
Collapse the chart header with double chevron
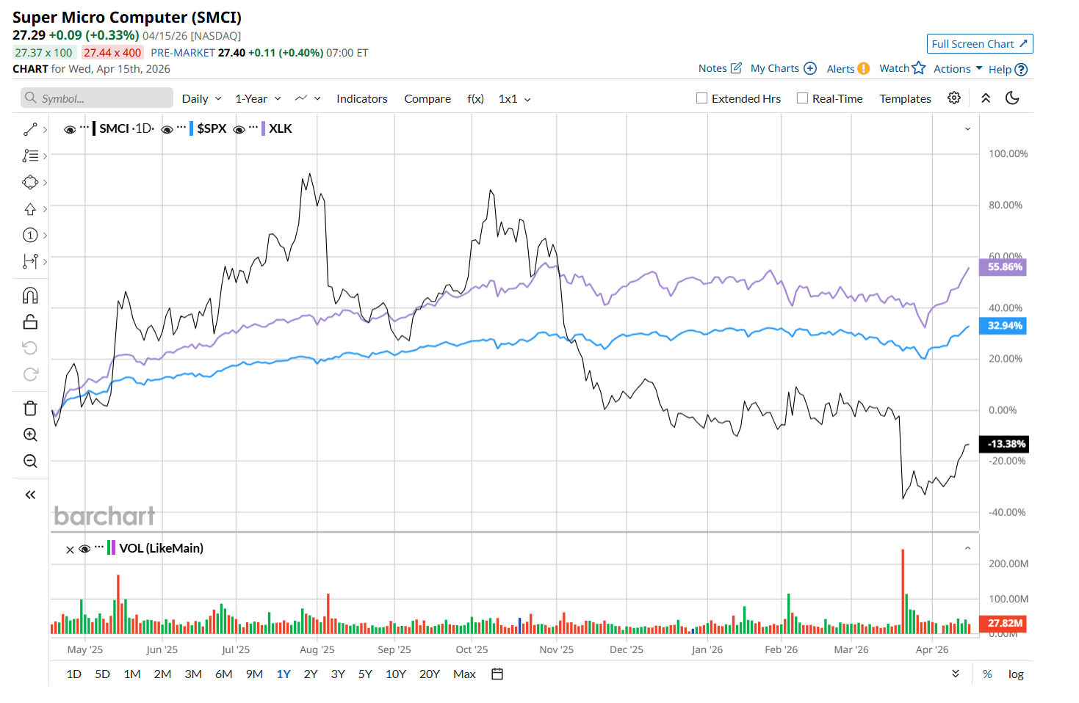click(986, 98)
